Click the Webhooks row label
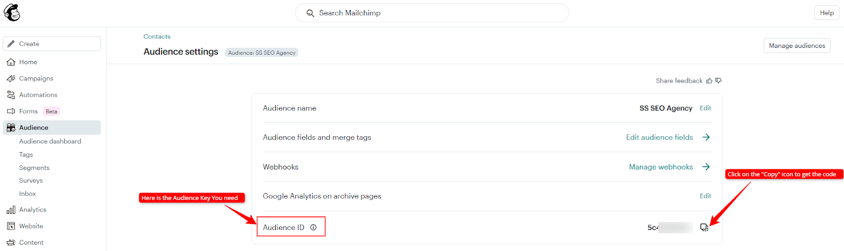Image resolution: width=844 pixels, height=251 pixels. coord(281,167)
